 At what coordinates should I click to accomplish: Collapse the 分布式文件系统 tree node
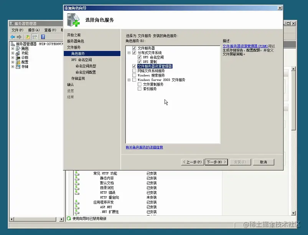[x=129, y=53]
